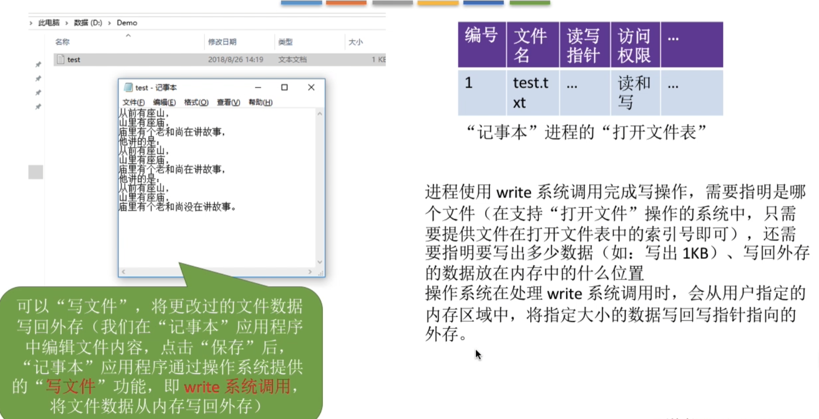Close the test Notepad window

click(311, 87)
